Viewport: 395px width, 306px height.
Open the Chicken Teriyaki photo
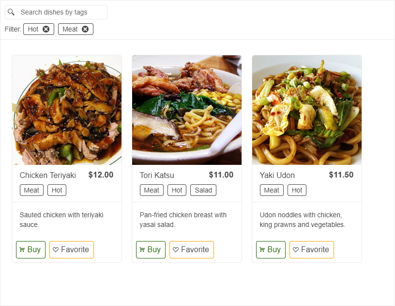pos(67,110)
